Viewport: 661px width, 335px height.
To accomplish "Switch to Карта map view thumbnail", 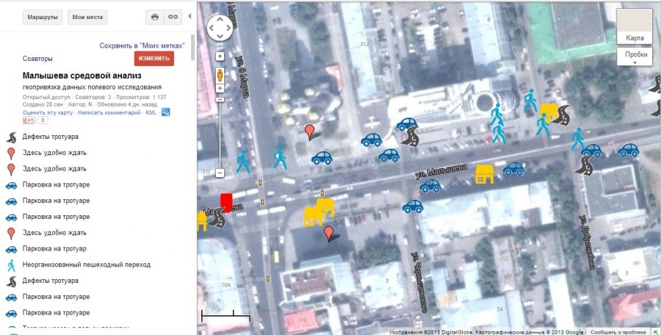I will click(x=634, y=26).
